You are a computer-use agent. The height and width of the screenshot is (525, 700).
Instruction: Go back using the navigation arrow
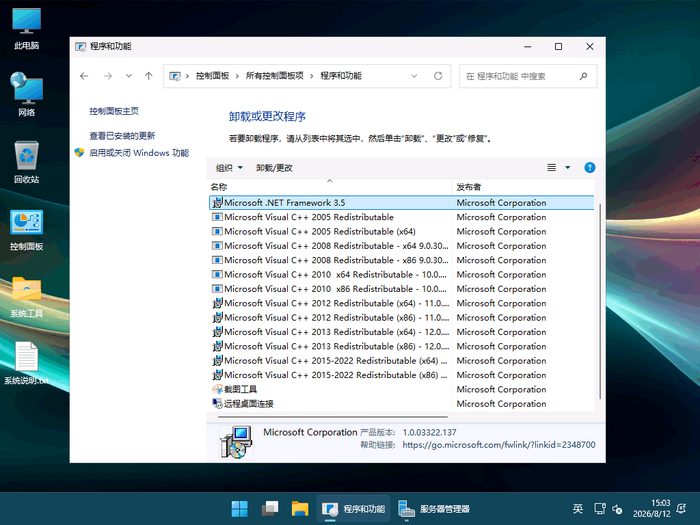pyautogui.click(x=84, y=76)
